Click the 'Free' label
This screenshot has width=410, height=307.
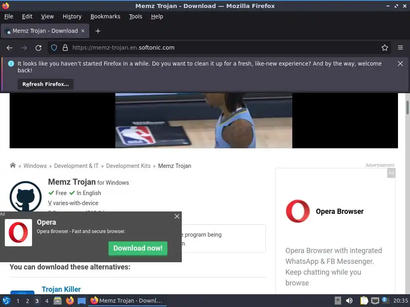point(61,193)
